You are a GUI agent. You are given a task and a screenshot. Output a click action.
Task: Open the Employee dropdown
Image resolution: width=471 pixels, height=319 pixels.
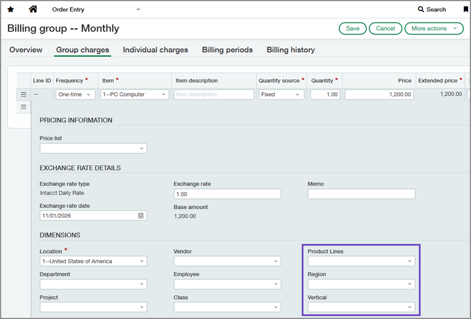[x=227, y=284]
